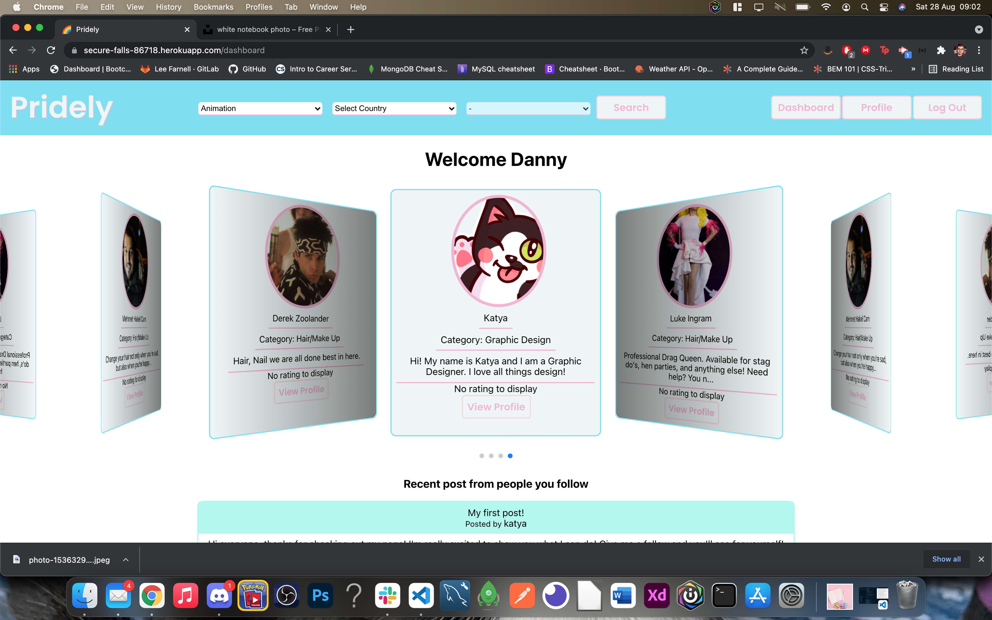Open a new Chrome tab

tap(350, 30)
